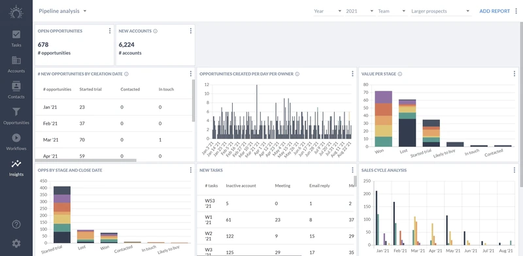Open the settings gear icon
Viewport: 523px width, 256px height.
point(16,244)
